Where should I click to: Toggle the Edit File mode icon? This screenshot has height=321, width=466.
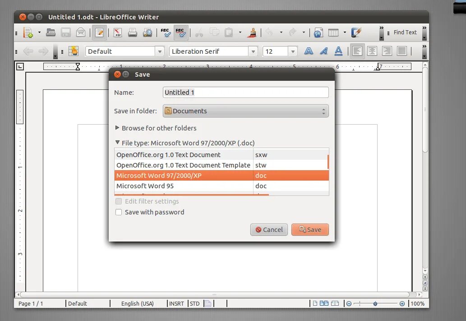tap(99, 33)
